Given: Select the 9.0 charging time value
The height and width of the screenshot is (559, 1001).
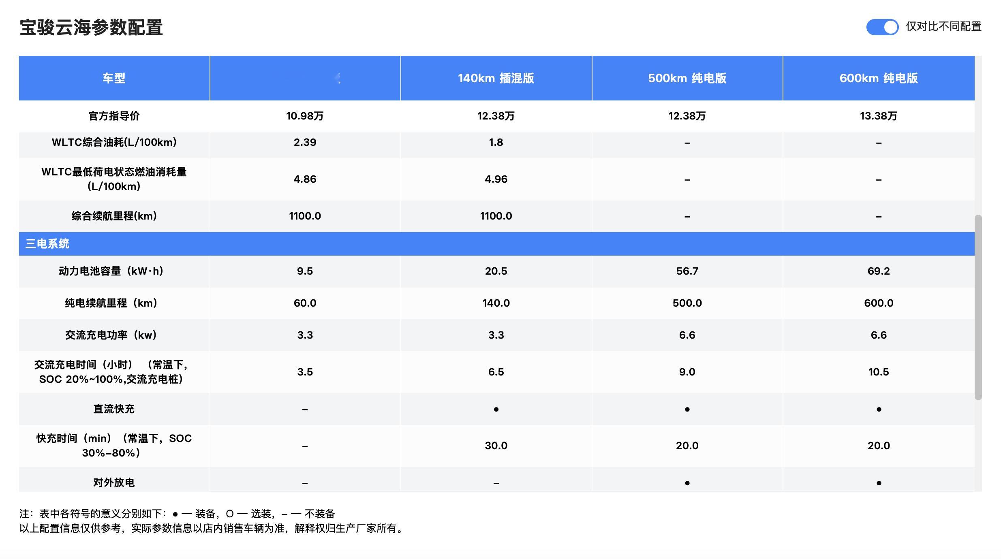Looking at the screenshot, I should [x=687, y=372].
